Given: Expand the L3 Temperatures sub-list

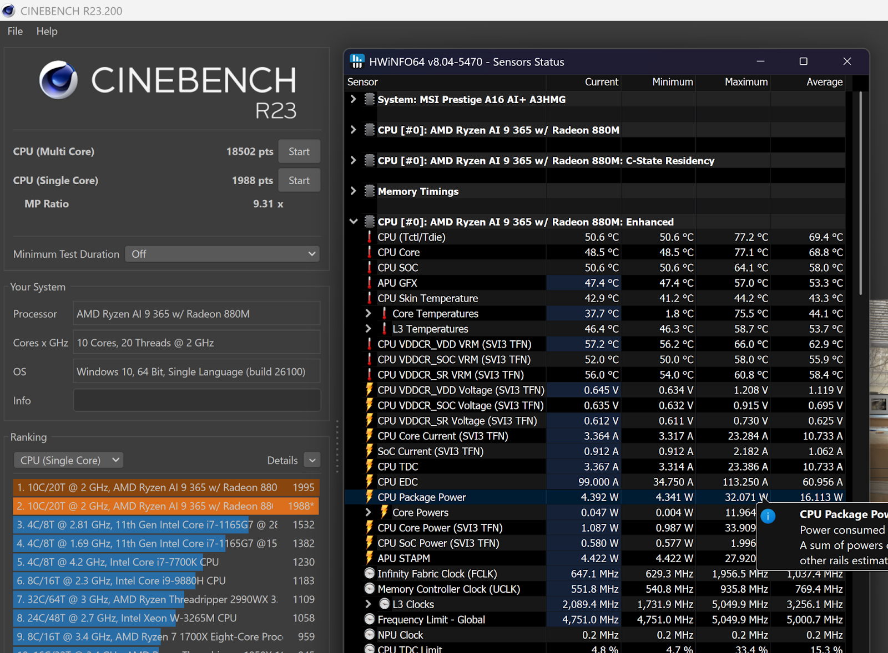Looking at the screenshot, I should pos(368,329).
